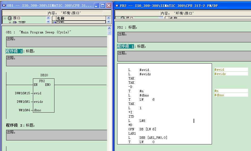Click the -D instruction line
The height and width of the screenshot is (151, 251).
pos(130,87)
